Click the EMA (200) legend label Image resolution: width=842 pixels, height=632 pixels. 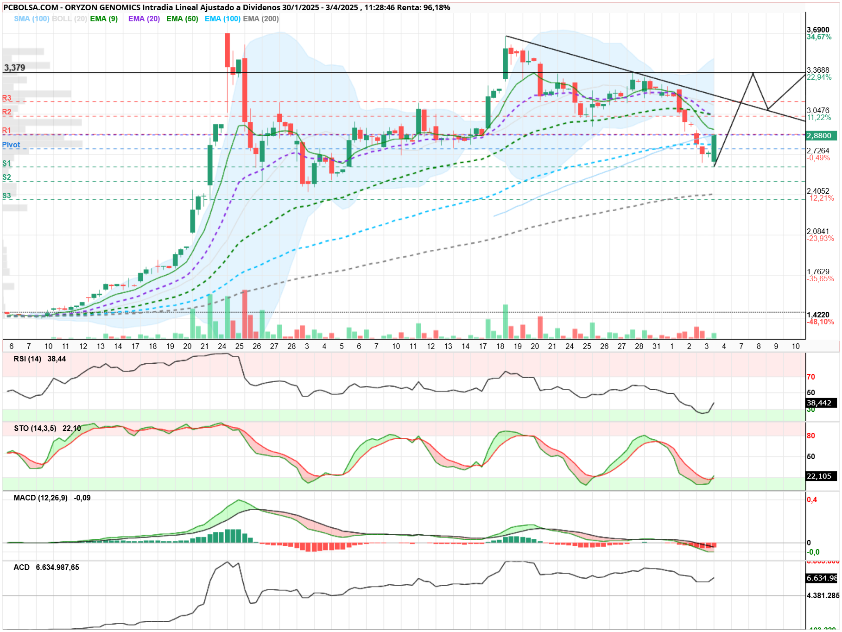pyautogui.click(x=261, y=19)
